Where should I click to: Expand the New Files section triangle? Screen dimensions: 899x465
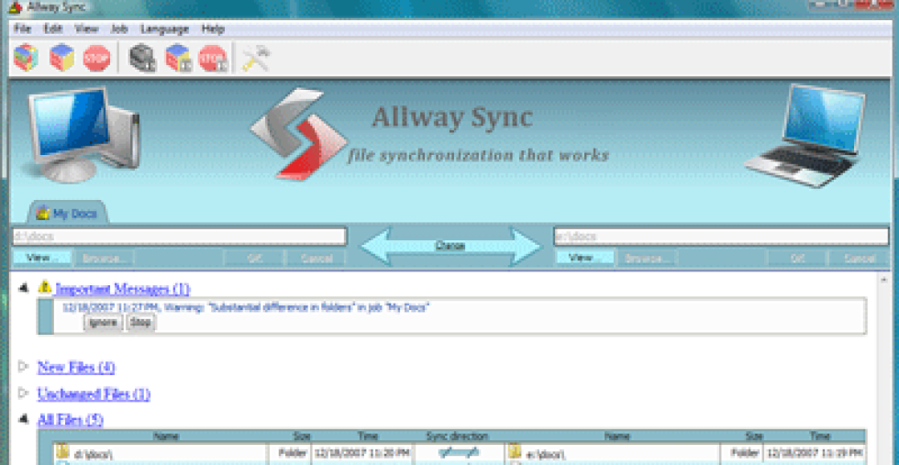click(24, 366)
